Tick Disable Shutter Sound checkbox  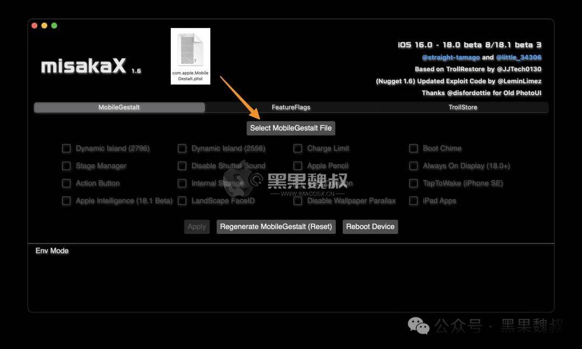coord(182,166)
